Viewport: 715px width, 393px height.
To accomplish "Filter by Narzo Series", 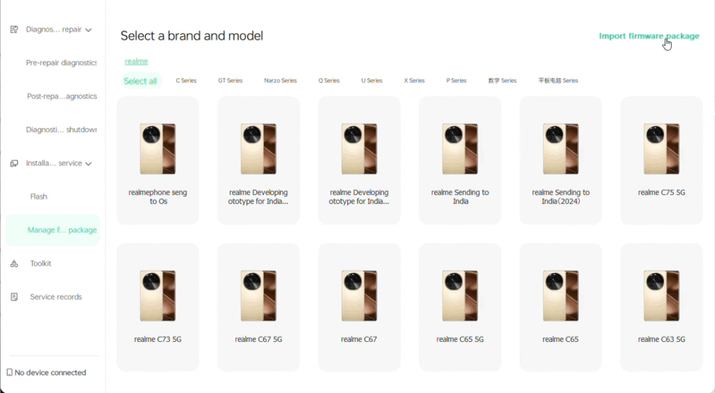I will click(x=281, y=81).
